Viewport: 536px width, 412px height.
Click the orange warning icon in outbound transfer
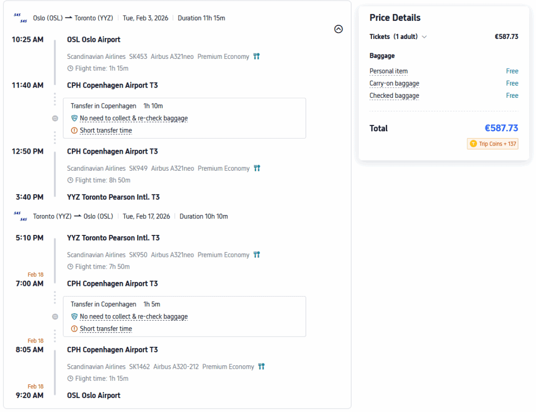click(x=75, y=130)
